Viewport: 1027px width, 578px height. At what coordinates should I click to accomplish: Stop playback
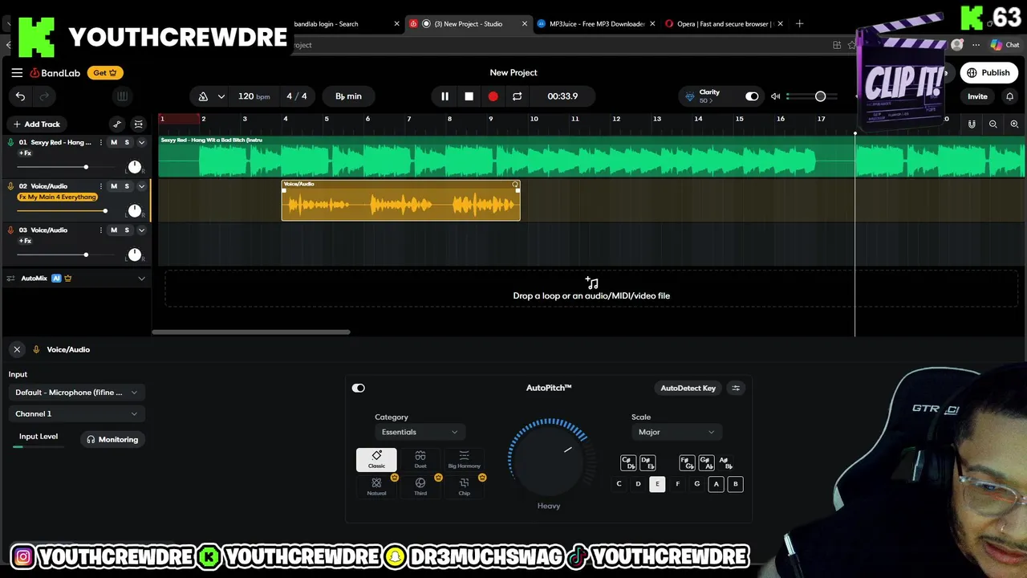pyautogui.click(x=469, y=96)
